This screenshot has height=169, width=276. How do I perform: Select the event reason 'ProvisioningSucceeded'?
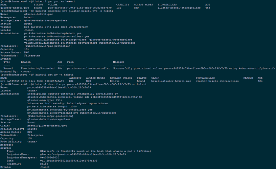click(x=38, y=68)
